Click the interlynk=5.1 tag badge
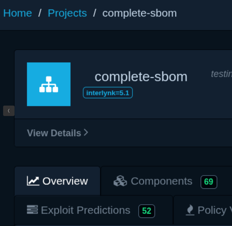232x226 pixels. pyautogui.click(x=108, y=93)
